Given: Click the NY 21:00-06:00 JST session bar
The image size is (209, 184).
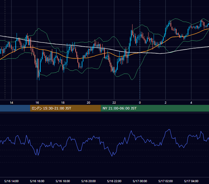Looking at the screenshot, I should coord(155,108).
